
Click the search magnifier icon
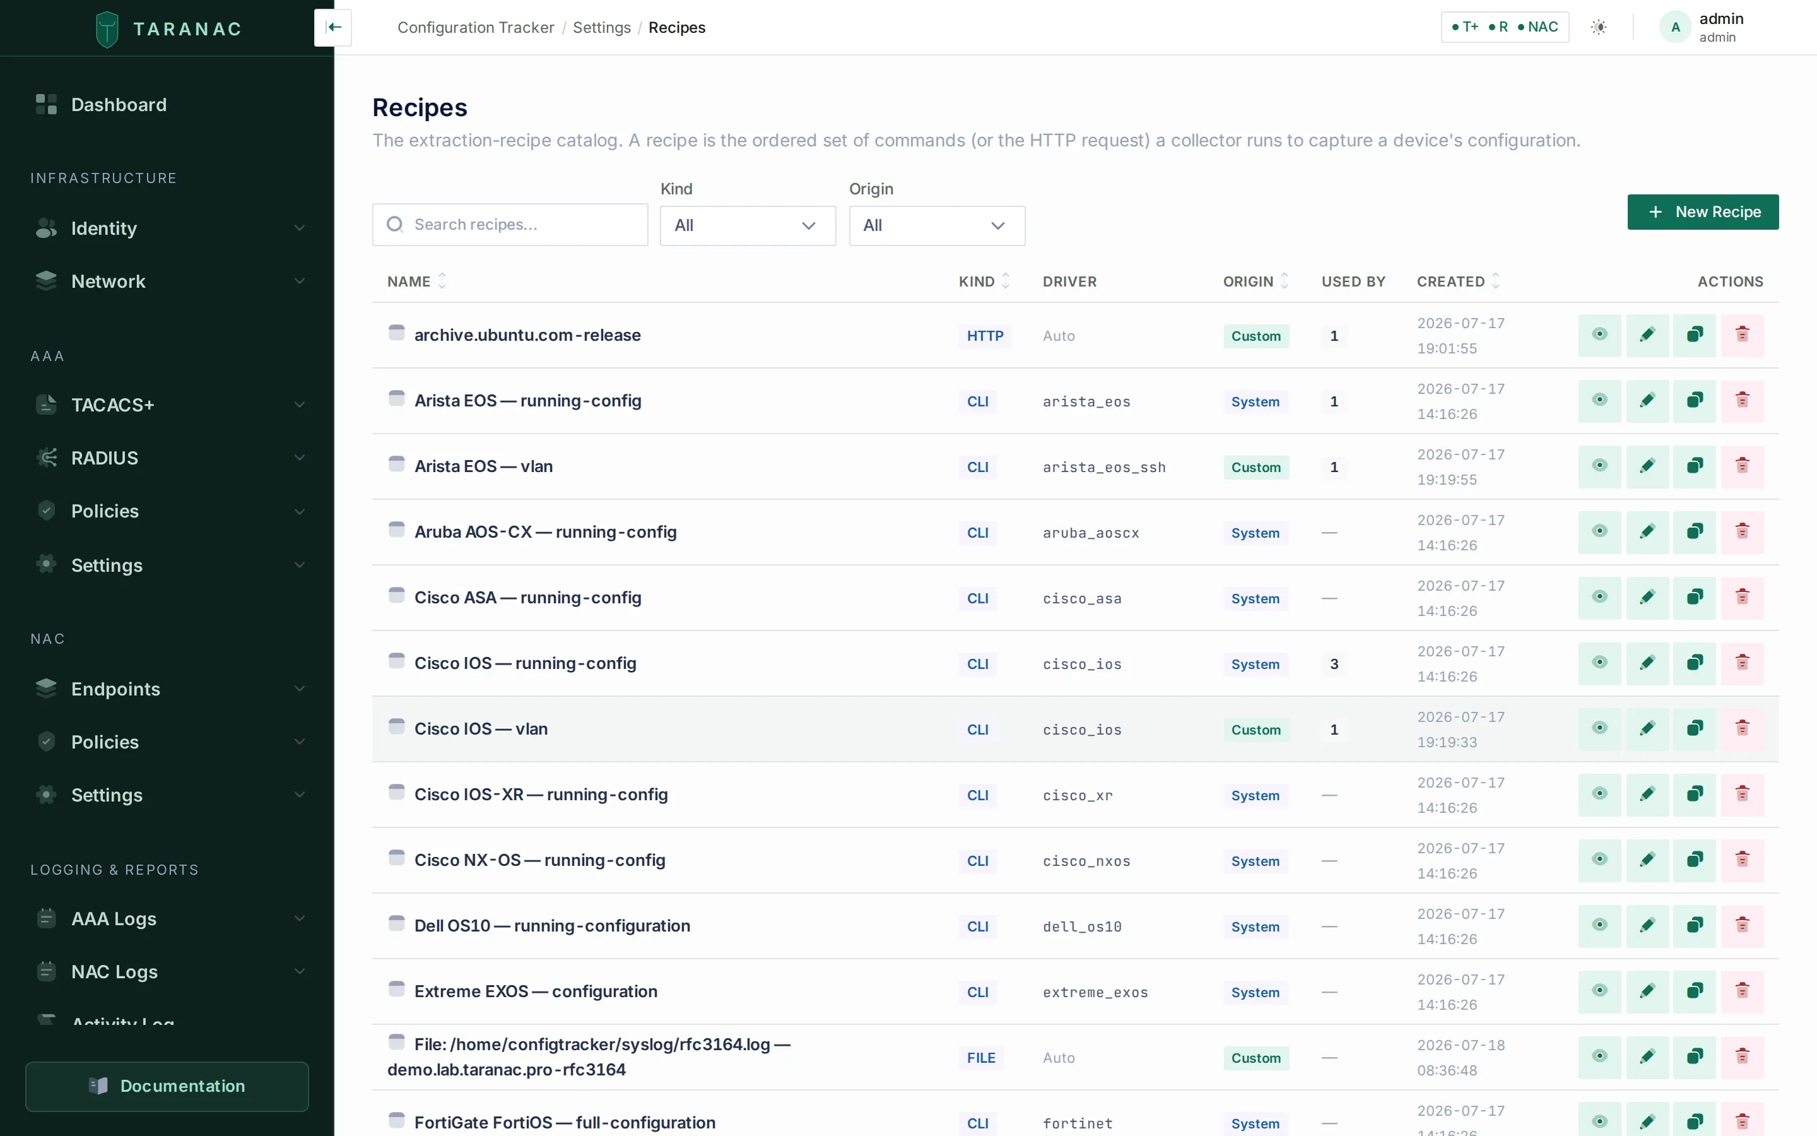coord(395,225)
